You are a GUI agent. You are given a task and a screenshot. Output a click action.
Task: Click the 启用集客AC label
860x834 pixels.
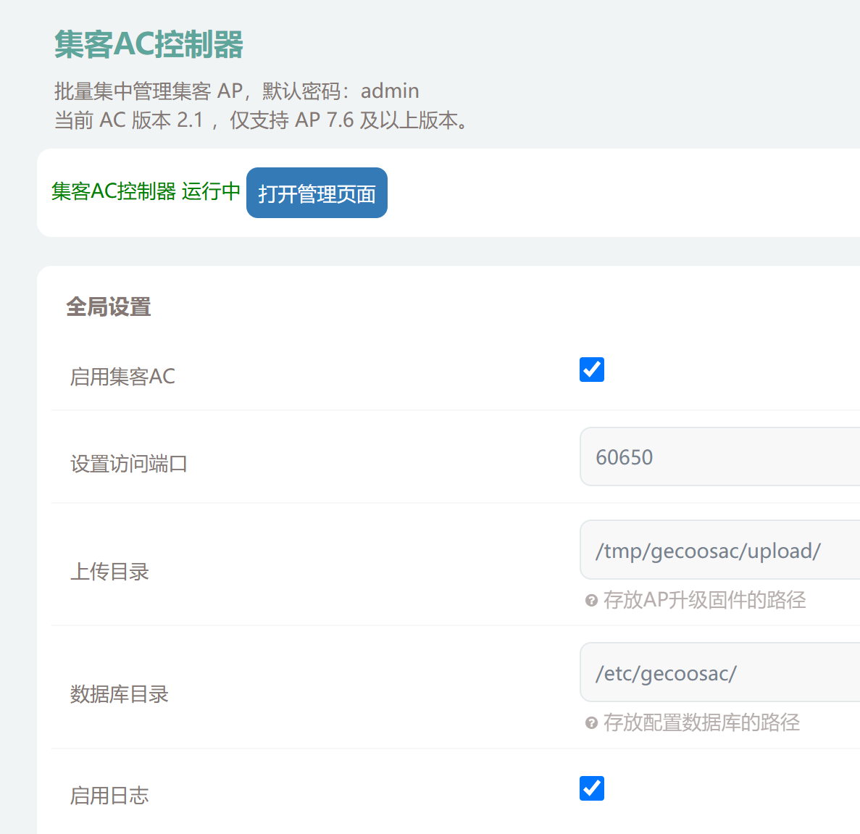123,376
